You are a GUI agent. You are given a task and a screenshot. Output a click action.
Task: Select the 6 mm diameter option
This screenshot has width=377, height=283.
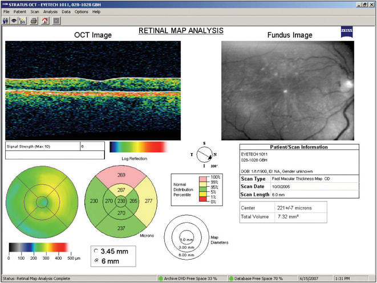click(96, 261)
